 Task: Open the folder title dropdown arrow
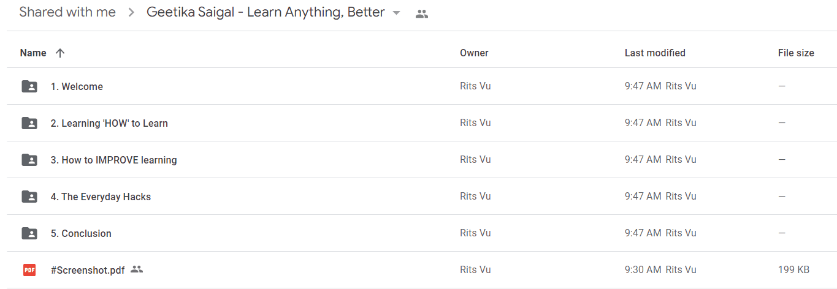396,13
